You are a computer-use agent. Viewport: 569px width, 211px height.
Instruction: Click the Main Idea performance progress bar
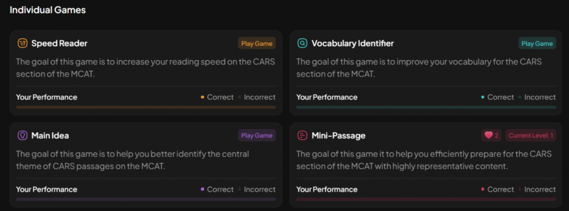146,199
